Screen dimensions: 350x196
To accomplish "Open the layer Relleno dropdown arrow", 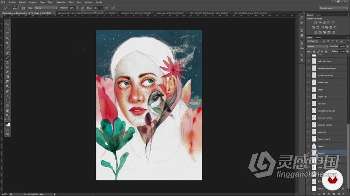I will point(347,51).
